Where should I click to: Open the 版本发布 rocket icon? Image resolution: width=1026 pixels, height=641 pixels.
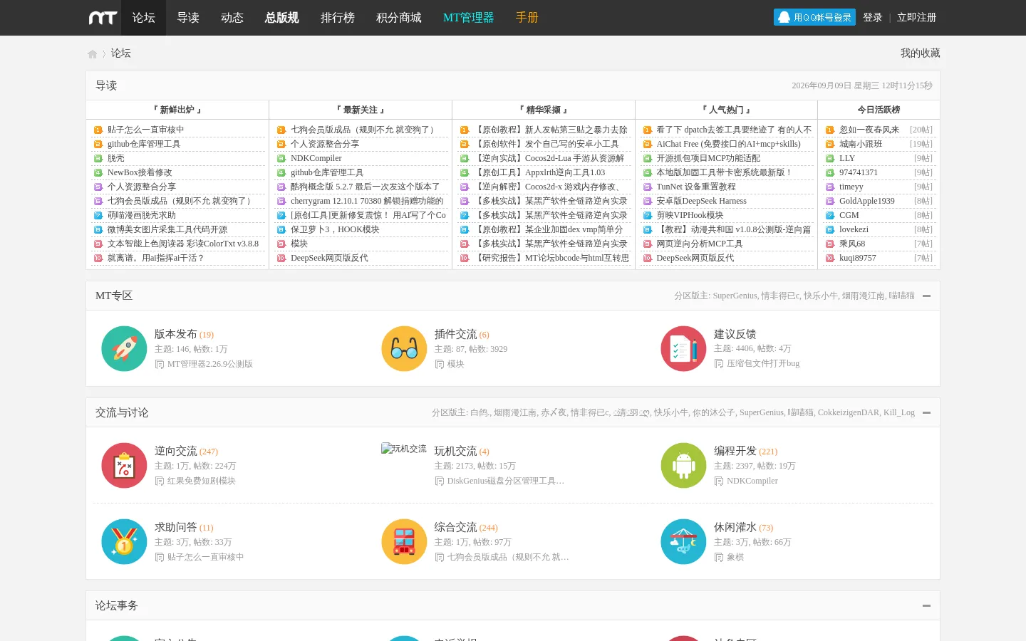(x=124, y=348)
